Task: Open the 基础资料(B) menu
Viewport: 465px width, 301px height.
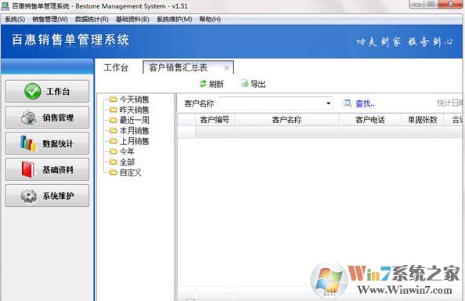Action: point(132,20)
